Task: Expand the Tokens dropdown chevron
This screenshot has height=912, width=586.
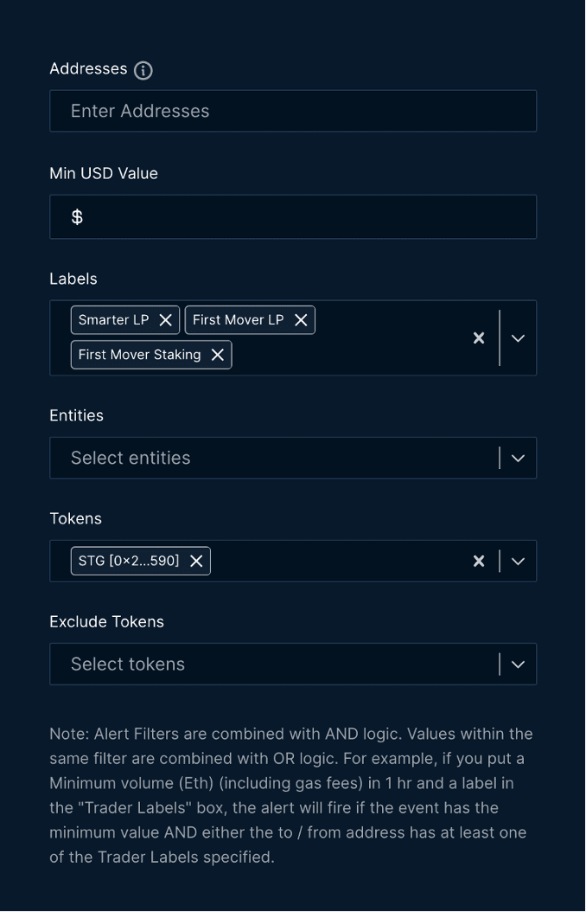Action: click(x=518, y=562)
